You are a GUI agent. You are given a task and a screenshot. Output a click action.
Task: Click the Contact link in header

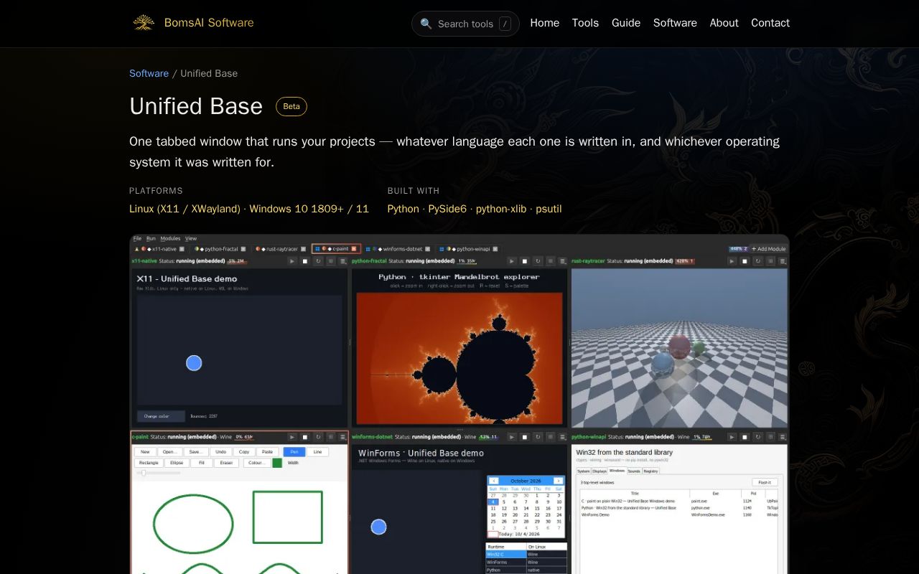tap(770, 23)
